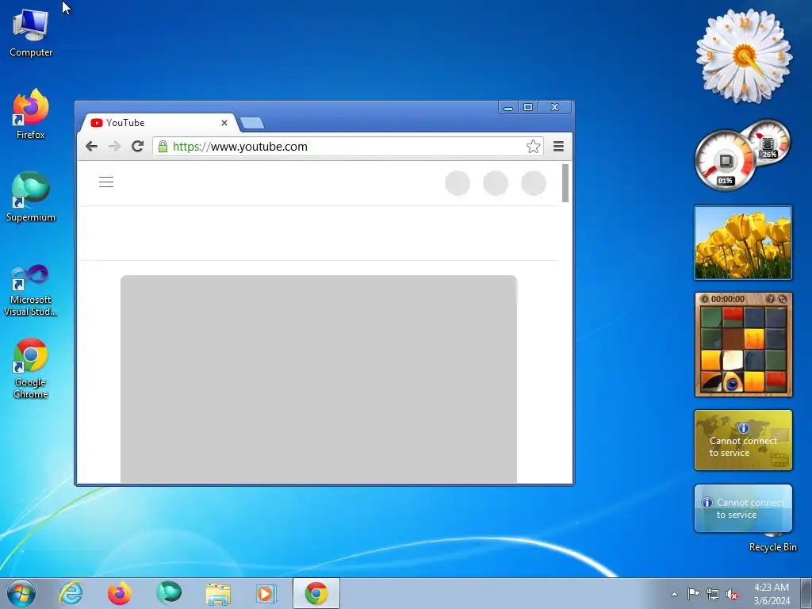This screenshot has height=609, width=812.
Task: Open Windows Media Player from the taskbar
Action: (x=266, y=593)
